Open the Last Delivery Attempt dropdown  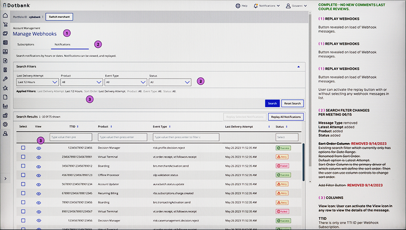click(37, 82)
